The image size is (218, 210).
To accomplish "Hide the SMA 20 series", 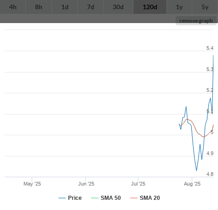I will tap(145, 198).
